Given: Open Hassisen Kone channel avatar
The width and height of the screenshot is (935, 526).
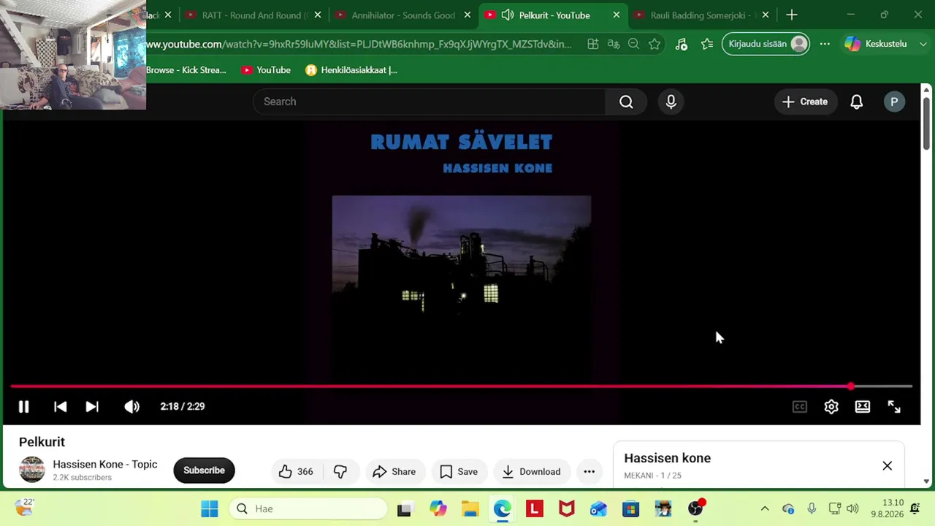Looking at the screenshot, I should click(x=32, y=470).
